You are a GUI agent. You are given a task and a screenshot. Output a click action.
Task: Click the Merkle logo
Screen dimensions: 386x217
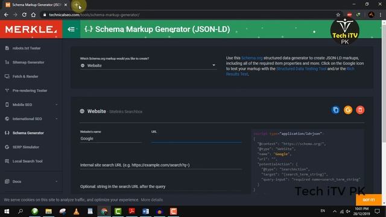[x=31, y=30]
